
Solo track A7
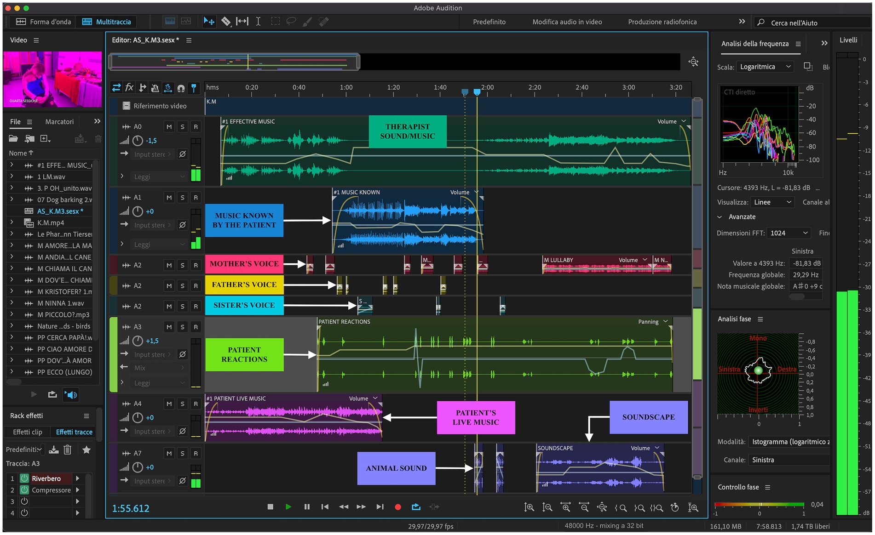(182, 453)
